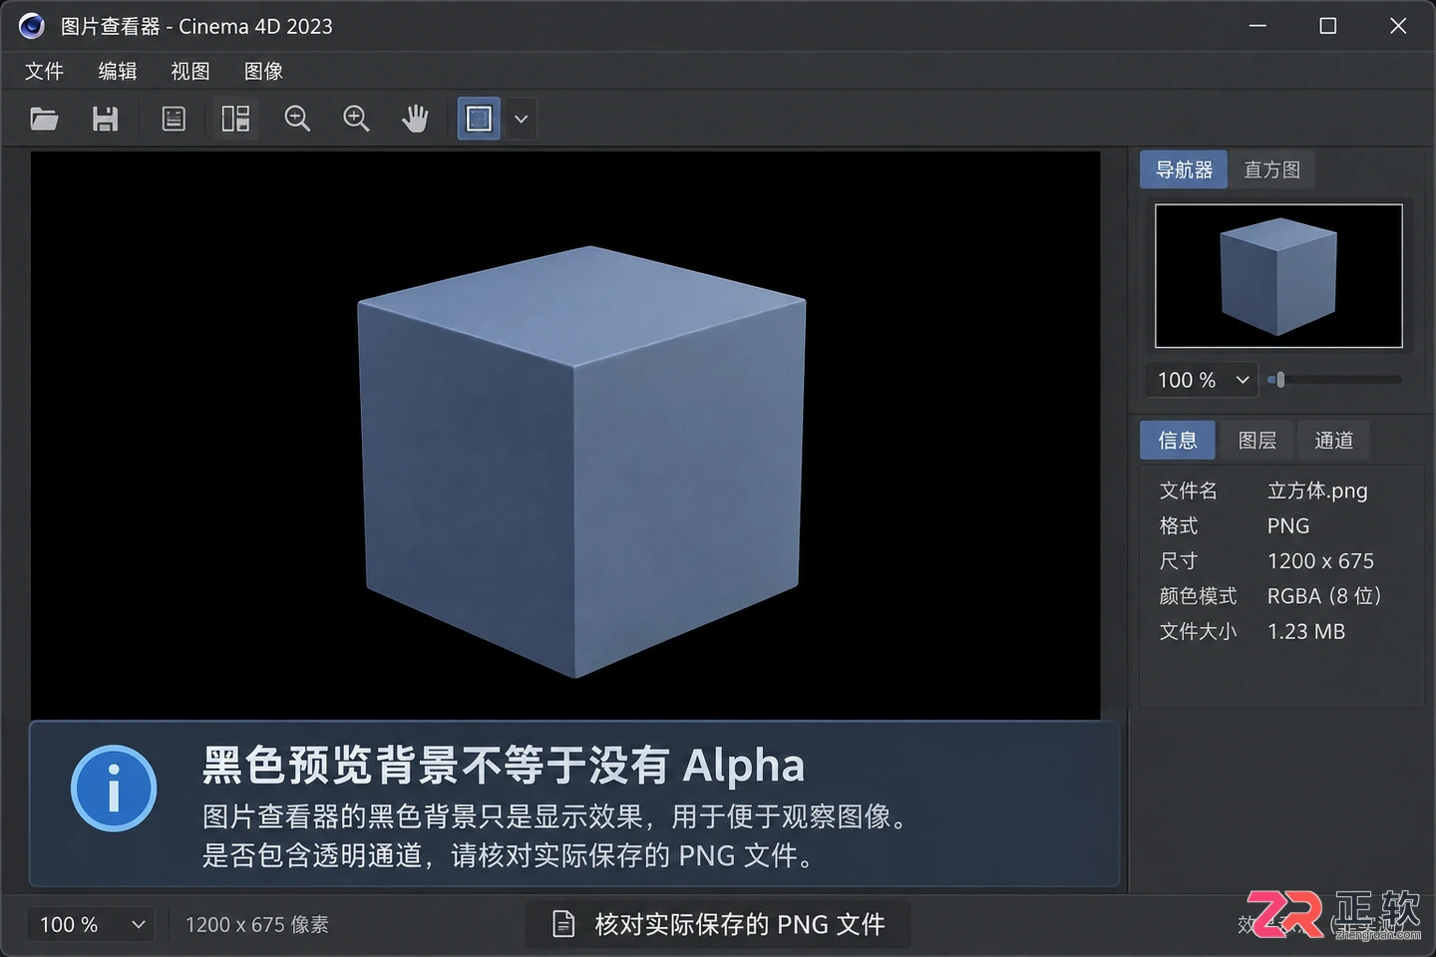Open the status bar 100 % zoom dropdown
The height and width of the screenshot is (957, 1436).
(93, 925)
